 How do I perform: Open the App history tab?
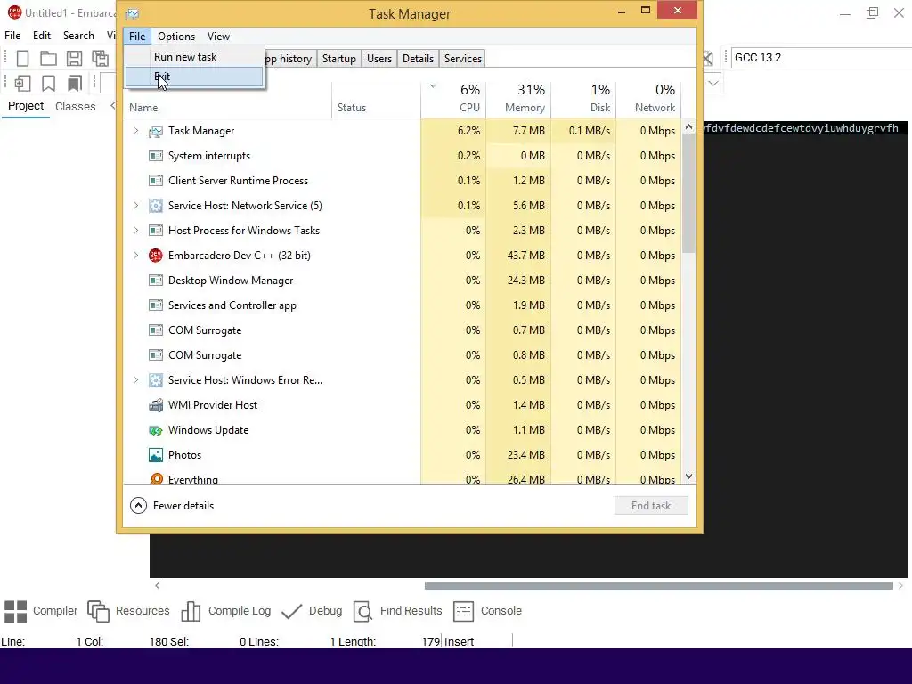pos(289,59)
